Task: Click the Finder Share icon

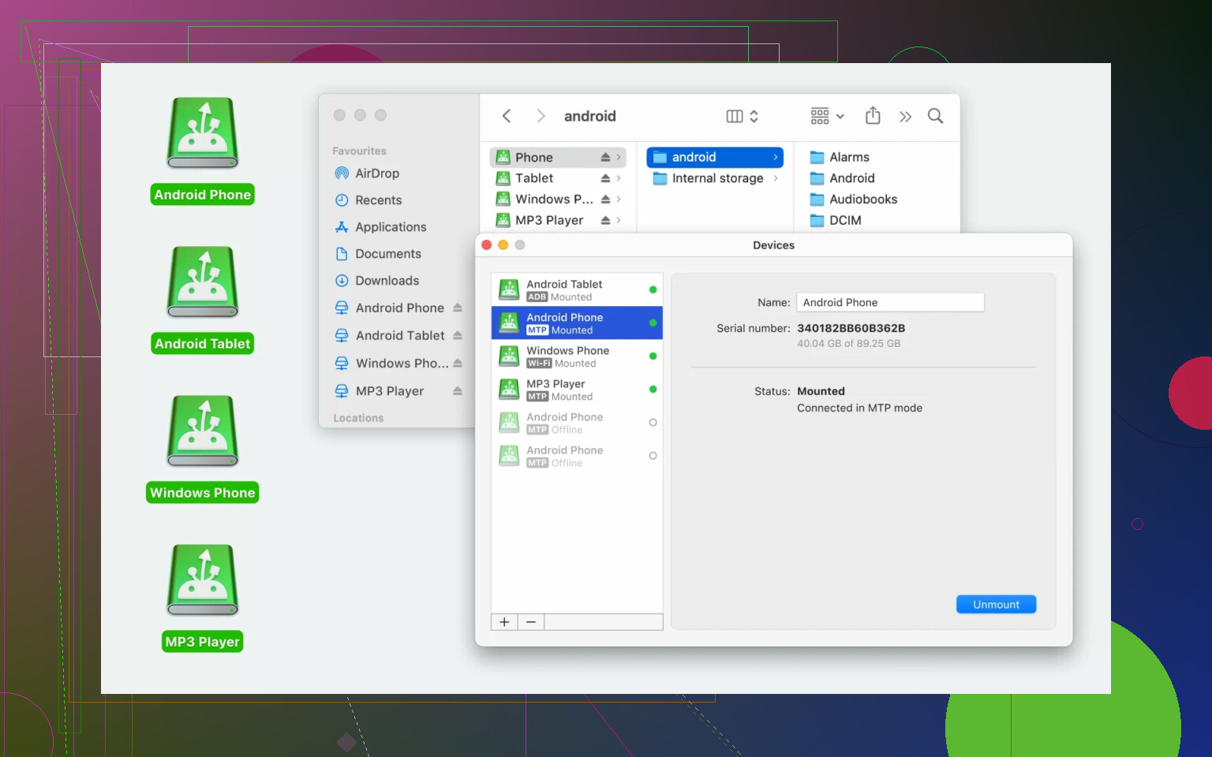Action: tap(873, 116)
